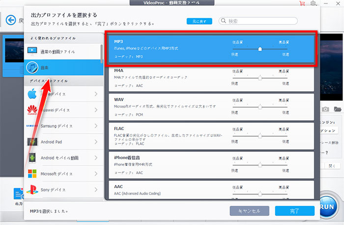344x225 pixels.
Task: Open the shopping cart icon in title bar
Action: 302,3
